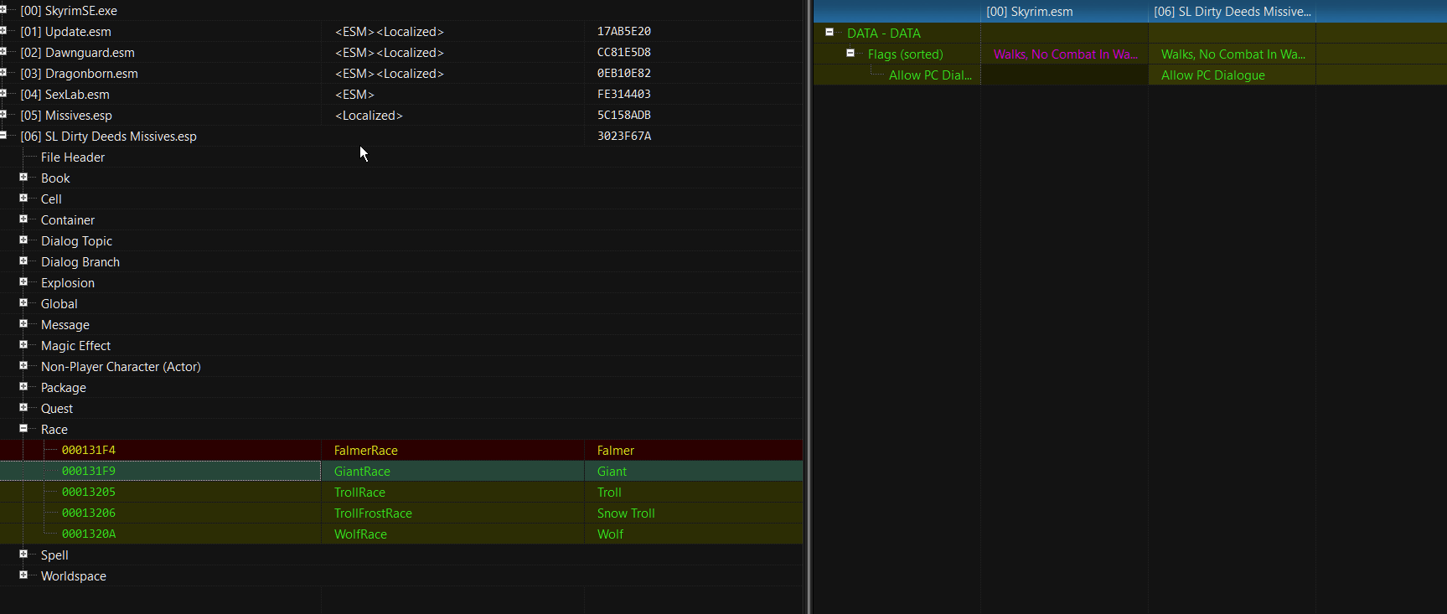Select the Flags (sorted) label
1447x614 pixels.
(906, 54)
